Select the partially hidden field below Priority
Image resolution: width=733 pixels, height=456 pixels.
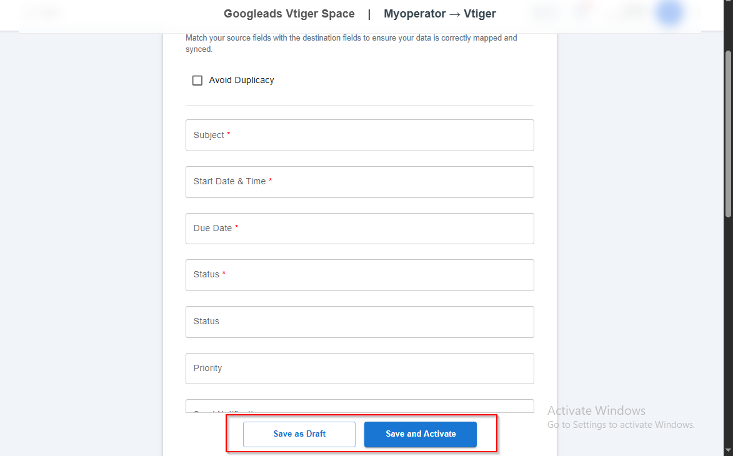tap(359, 407)
